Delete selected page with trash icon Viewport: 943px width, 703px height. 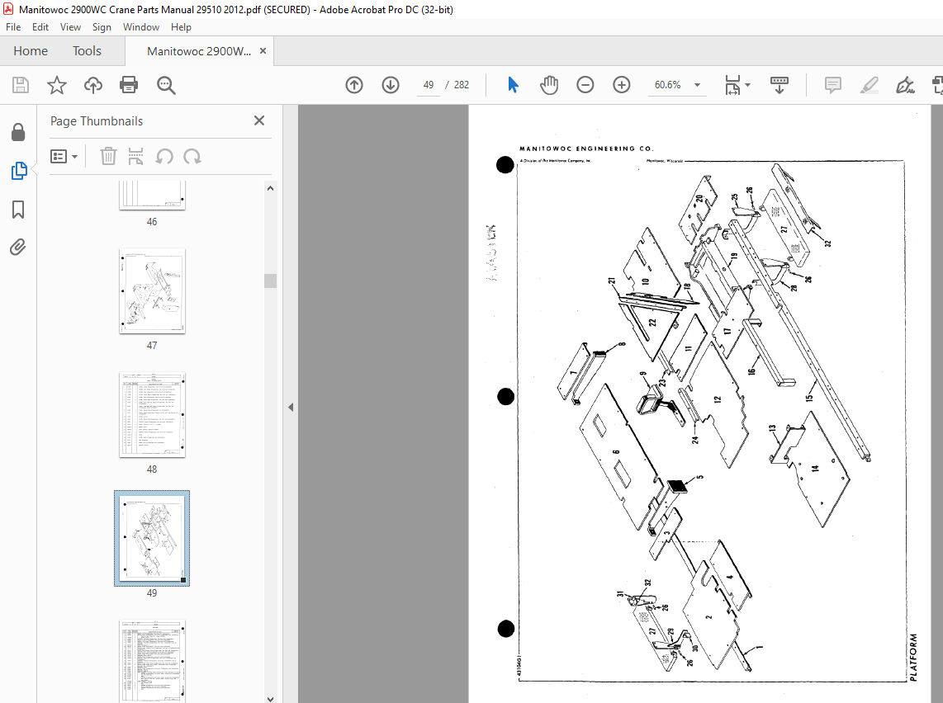click(108, 156)
